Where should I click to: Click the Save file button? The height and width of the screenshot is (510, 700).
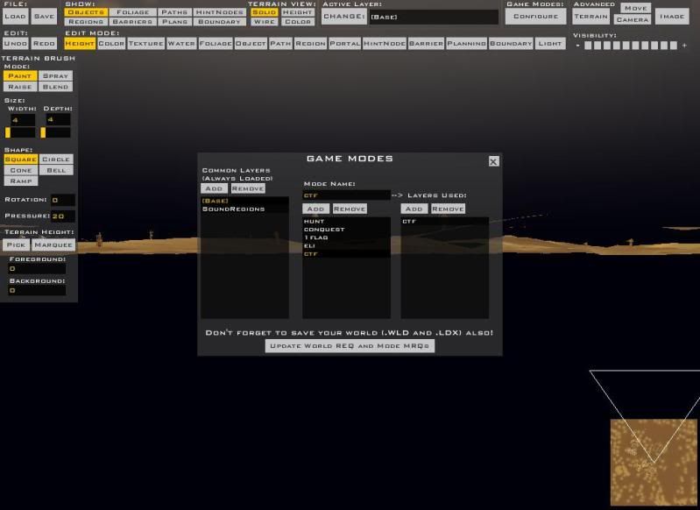44,17
